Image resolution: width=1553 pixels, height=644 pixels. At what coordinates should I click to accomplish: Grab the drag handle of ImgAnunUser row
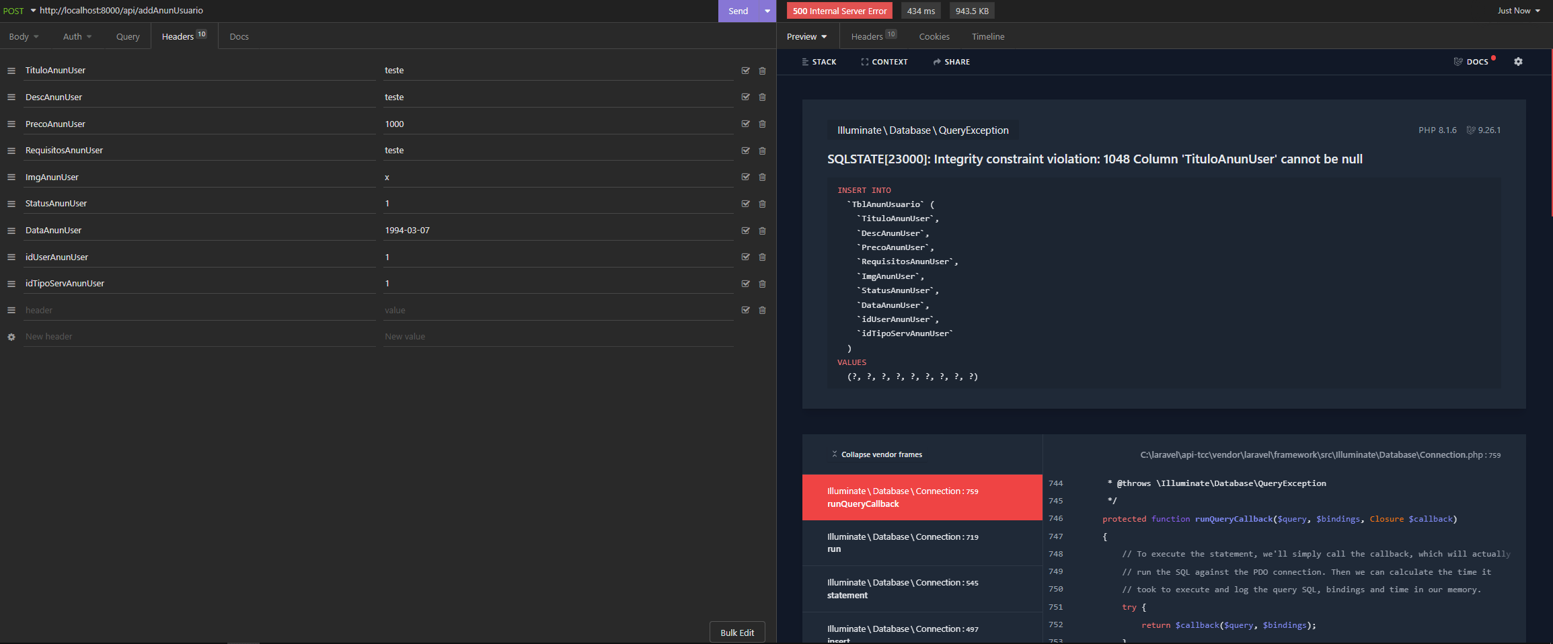(11, 177)
